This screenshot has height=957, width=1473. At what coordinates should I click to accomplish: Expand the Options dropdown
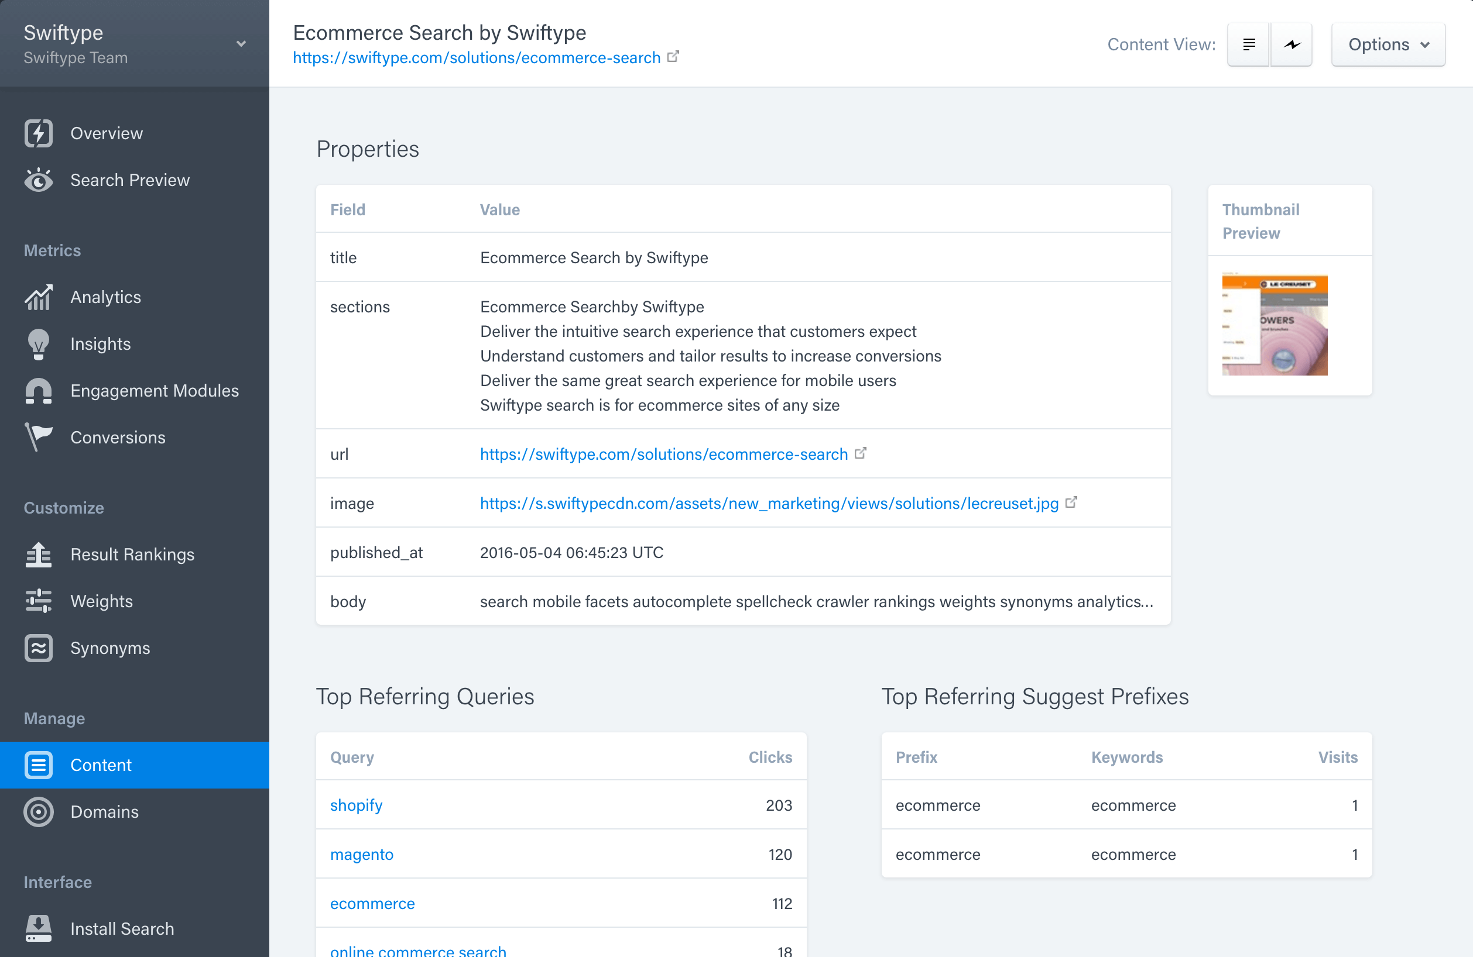pyautogui.click(x=1388, y=44)
